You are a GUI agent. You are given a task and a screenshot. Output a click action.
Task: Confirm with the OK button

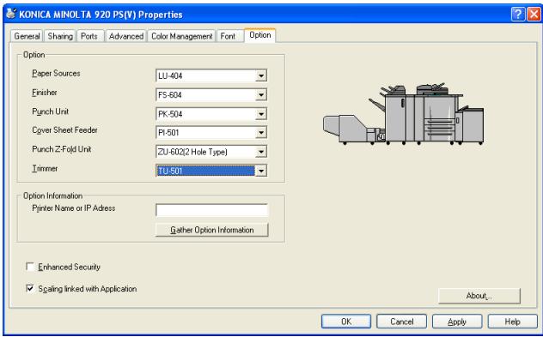click(x=346, y=322)
